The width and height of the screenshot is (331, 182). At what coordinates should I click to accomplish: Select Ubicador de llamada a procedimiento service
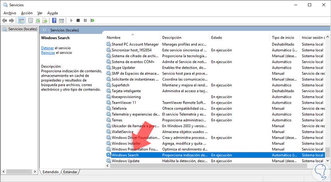click(x=136, y=126)
